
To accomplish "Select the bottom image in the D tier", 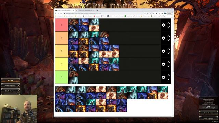I will (x=73, y=81).
